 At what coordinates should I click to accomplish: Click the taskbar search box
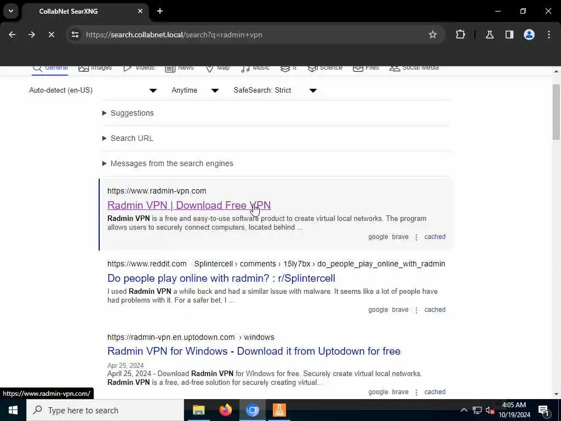(105, 410)
